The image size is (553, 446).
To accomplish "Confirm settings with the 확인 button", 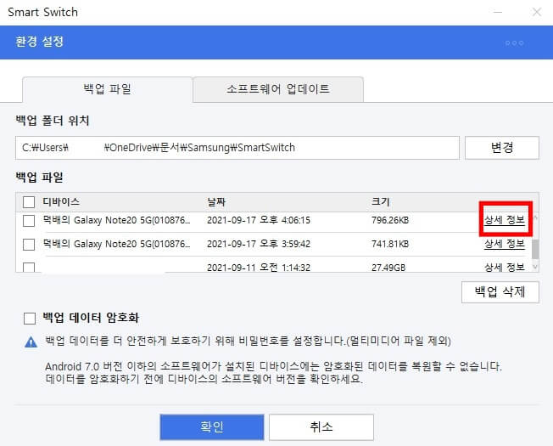I will point(212,427).
